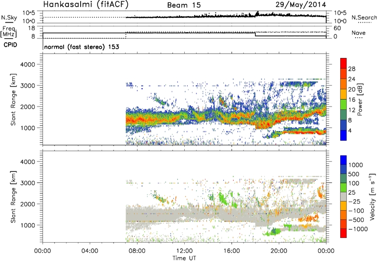Image resolution: width=377 pixels, height=261 pixels.
Task: Click the 'Hankasalmi (fitACF)' title text
Action: click(x=86, y=5)
